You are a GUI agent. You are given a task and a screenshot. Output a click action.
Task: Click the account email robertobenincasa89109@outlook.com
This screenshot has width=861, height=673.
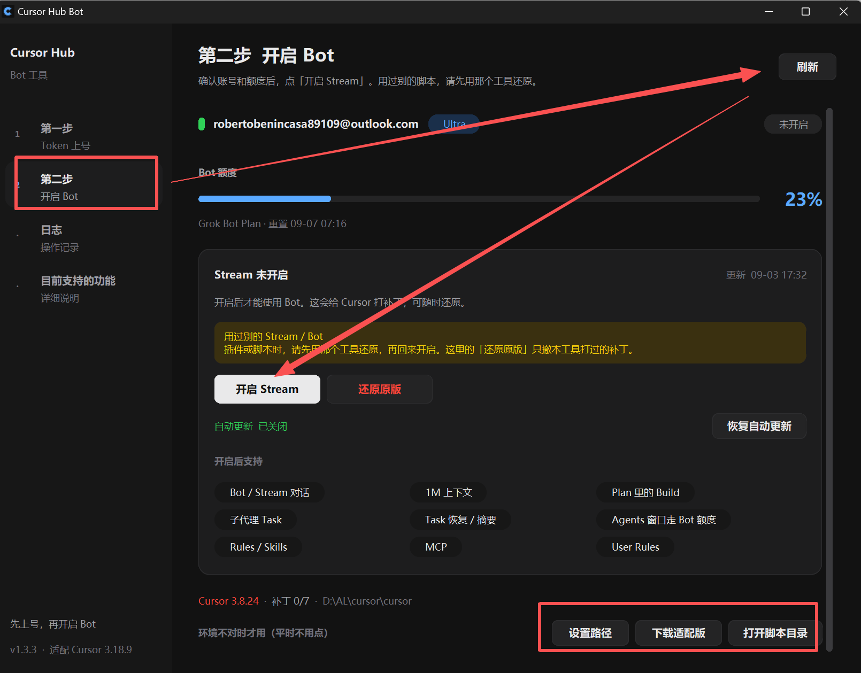pyautogui.click(x=316, y=124)
